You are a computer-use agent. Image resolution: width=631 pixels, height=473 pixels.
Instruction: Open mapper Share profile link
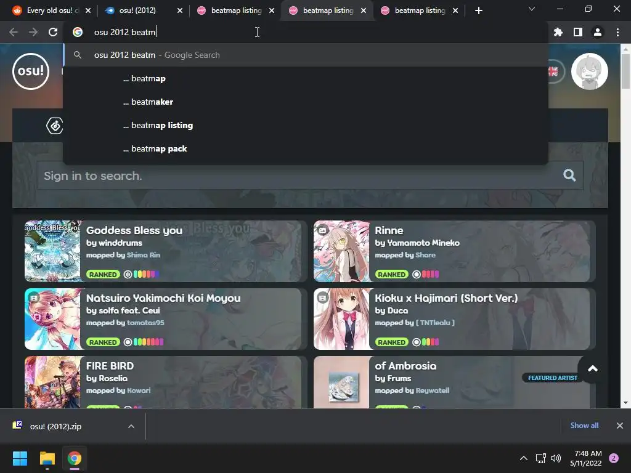tap(425, 255)
